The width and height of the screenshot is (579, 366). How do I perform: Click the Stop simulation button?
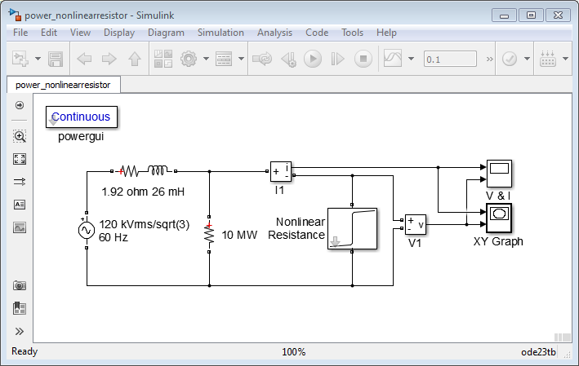(364, 60)
